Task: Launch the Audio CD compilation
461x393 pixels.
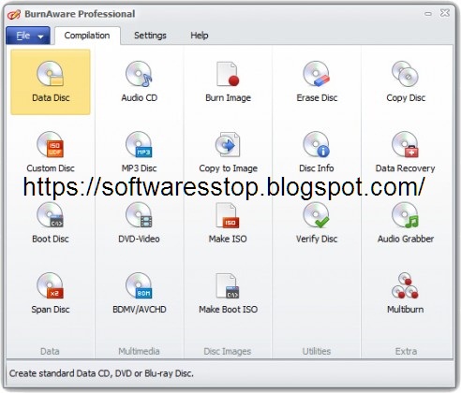Action: coord(139,82)
